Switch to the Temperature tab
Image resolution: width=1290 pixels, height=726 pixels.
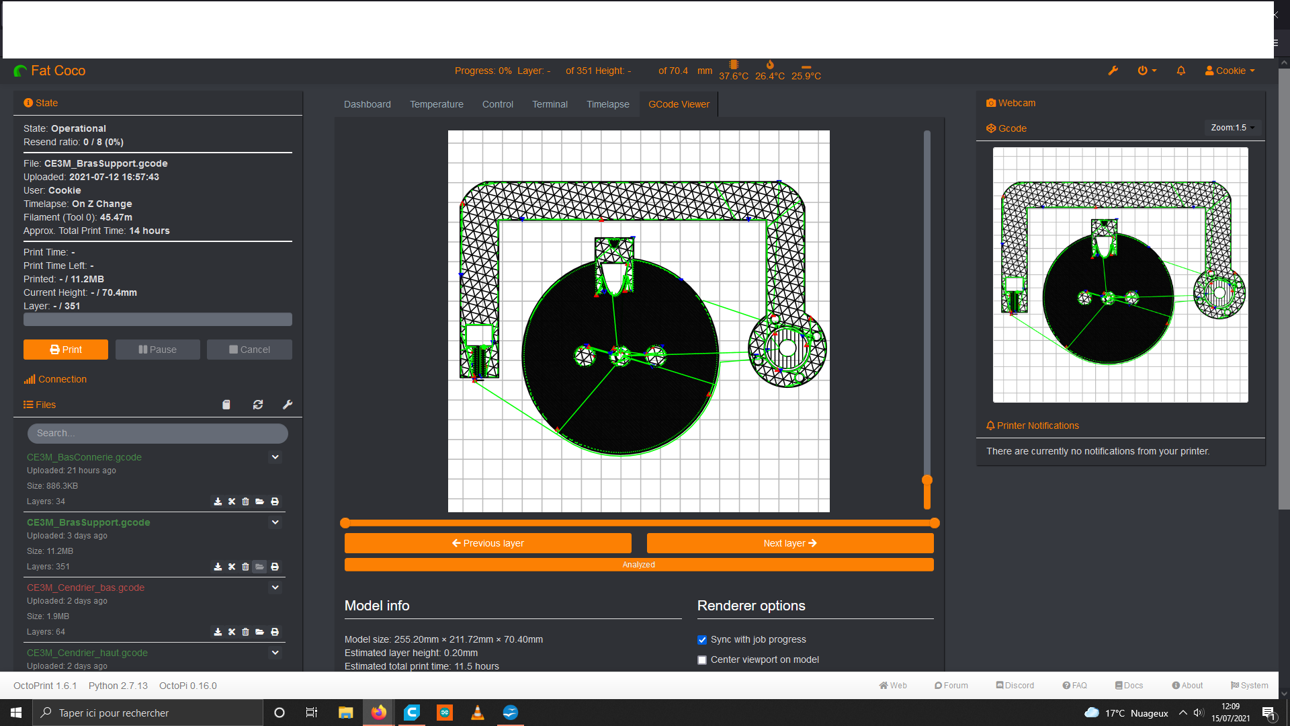437,104
